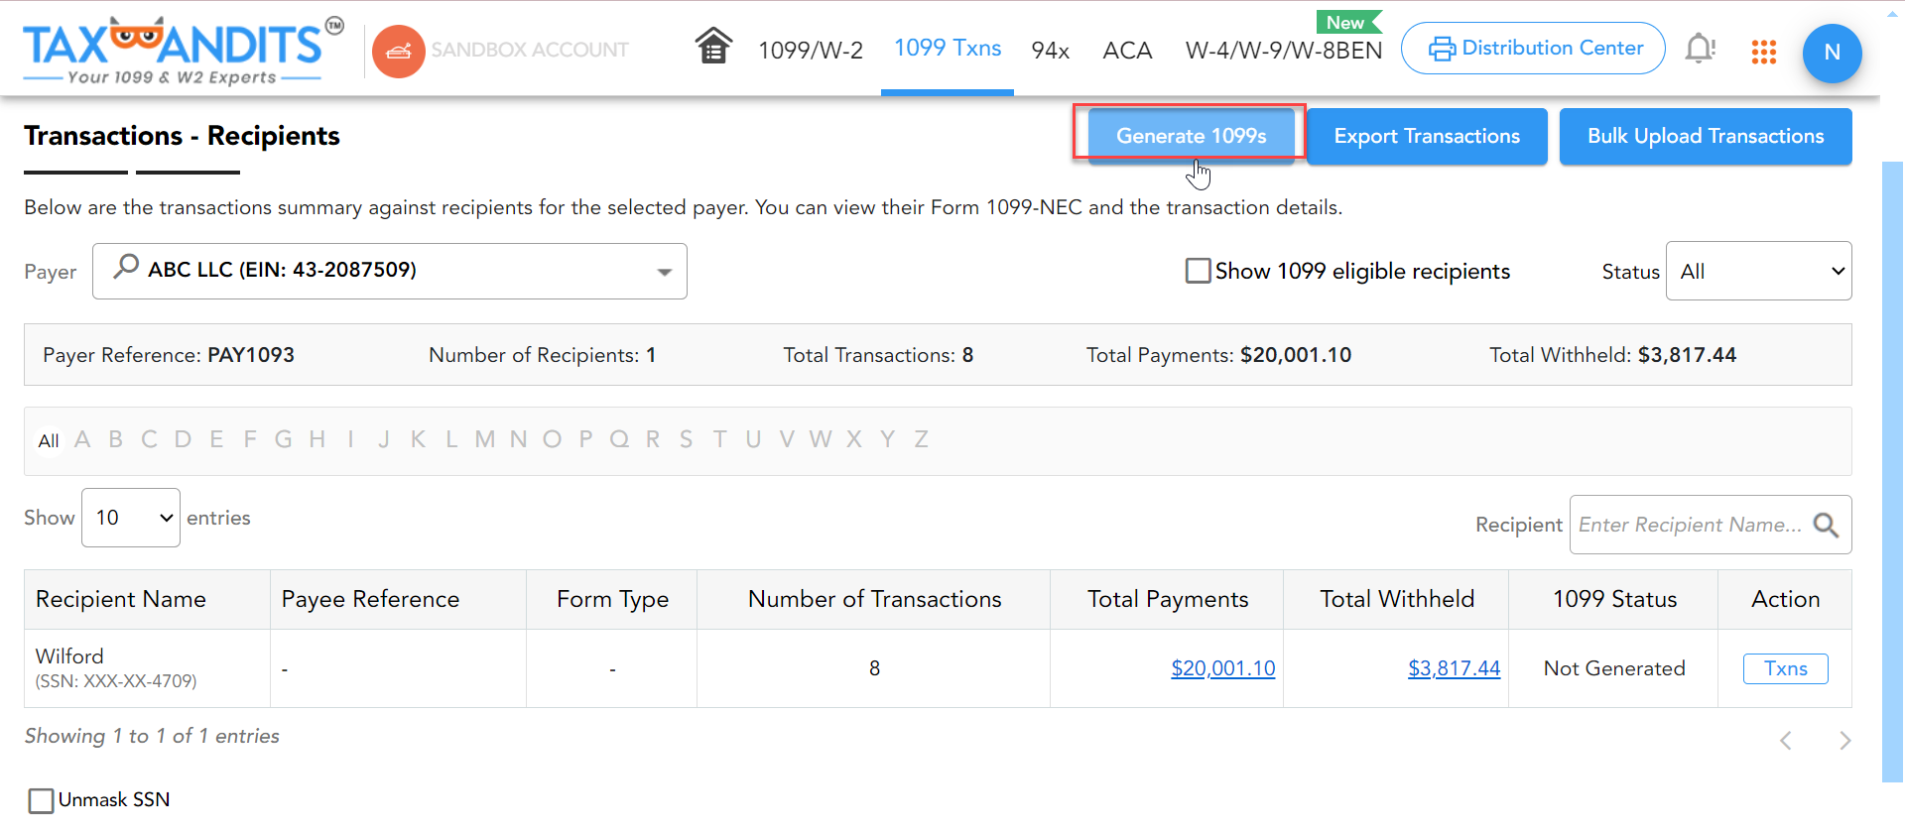
Task: Click the Number of Transactions header
Action: [874, 599]
